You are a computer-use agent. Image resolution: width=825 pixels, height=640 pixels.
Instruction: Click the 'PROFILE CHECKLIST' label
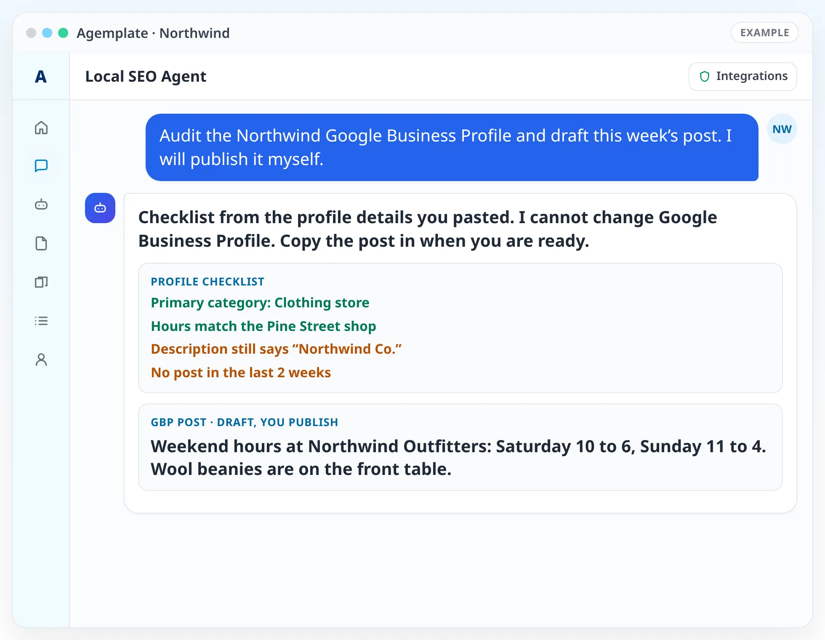tap(208, 282)
